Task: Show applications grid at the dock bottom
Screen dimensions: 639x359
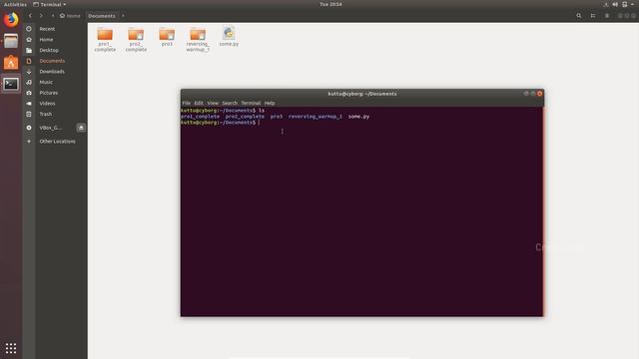Action: tap(11, 348)
